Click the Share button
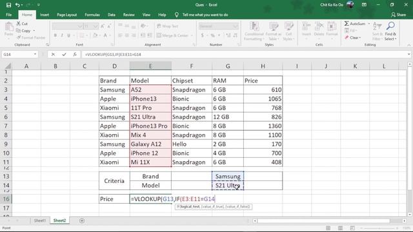Image resolution: width=413 pixels, height=232 pixels. [398, 15]
